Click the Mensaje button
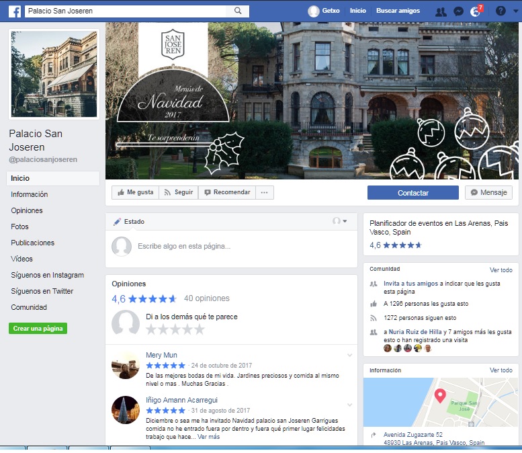Viewport: 522px width, 453px height. coord(488,192)
